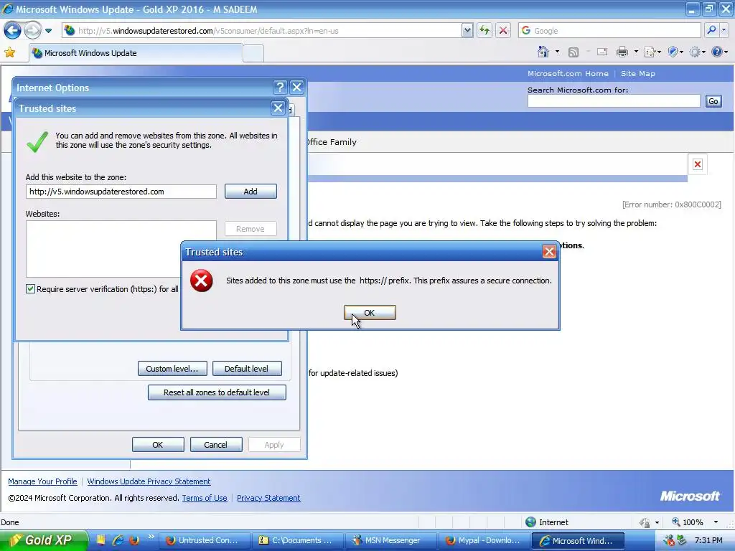Switch to C:\Documents taskbar window
Viewport: 735px width, 551px height.
click(297, 540)
